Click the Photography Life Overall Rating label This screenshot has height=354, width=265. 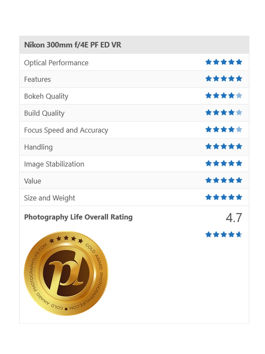pos(78,217)
